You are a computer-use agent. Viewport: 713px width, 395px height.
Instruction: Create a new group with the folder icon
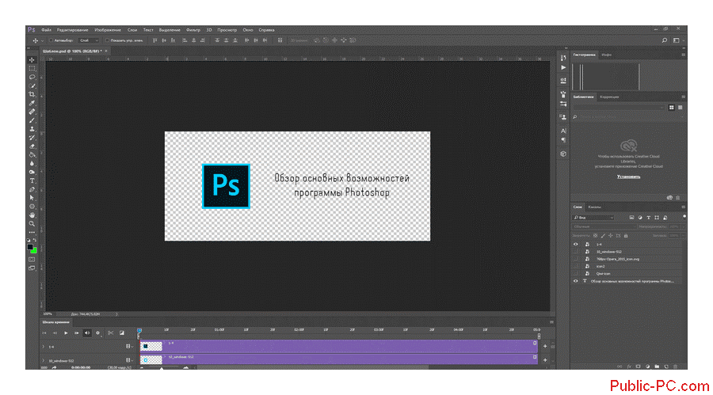click(657, 367)
